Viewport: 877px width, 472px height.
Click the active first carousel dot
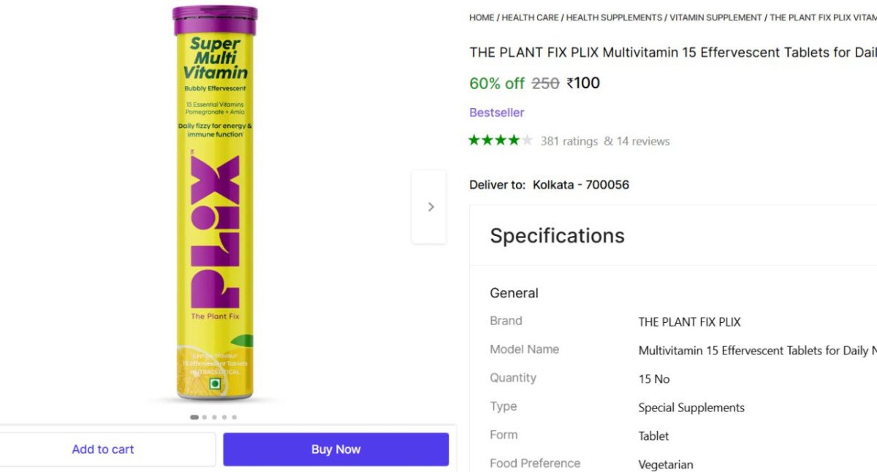coord(194,417)
